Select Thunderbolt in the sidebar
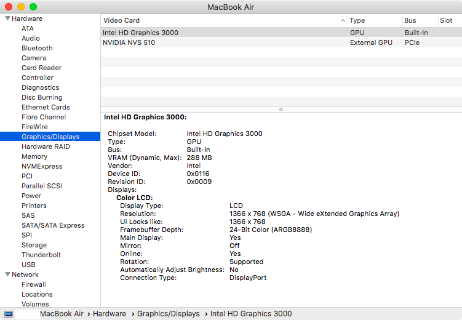The height and width of the screenshot is (320, 462). point(41,255)
